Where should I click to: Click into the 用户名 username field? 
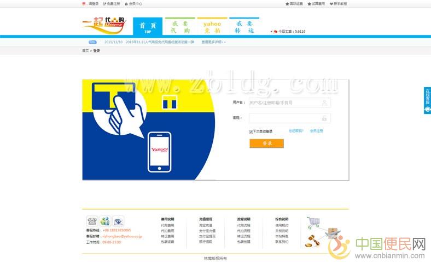point(284,103)
